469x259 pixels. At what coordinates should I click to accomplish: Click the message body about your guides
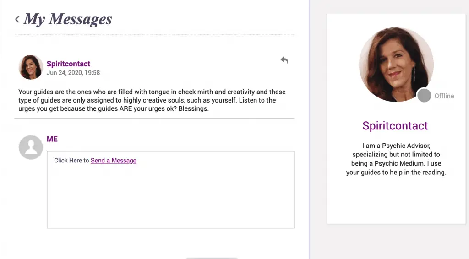click(x=152, y=100)
